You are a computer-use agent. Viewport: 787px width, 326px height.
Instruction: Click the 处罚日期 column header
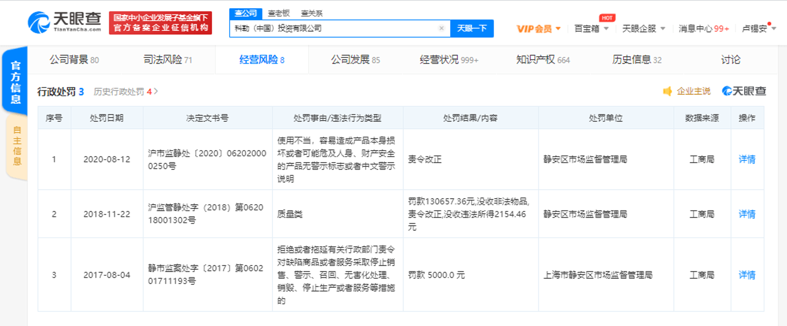pyautogui.click(x=107, y=118)
